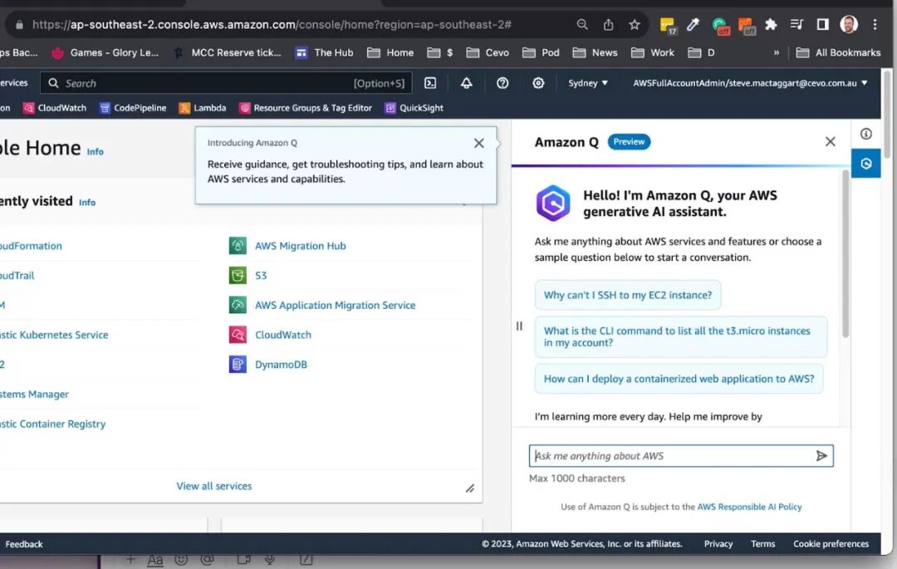Image resolution: width=897 pixels, height=569 pixels.
Task: Click the info circle icon in right sidebar
Action: (866, 134)
